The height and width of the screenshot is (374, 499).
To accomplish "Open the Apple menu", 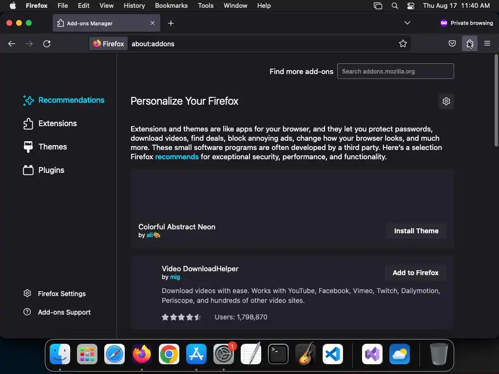I will pos(13,6).
